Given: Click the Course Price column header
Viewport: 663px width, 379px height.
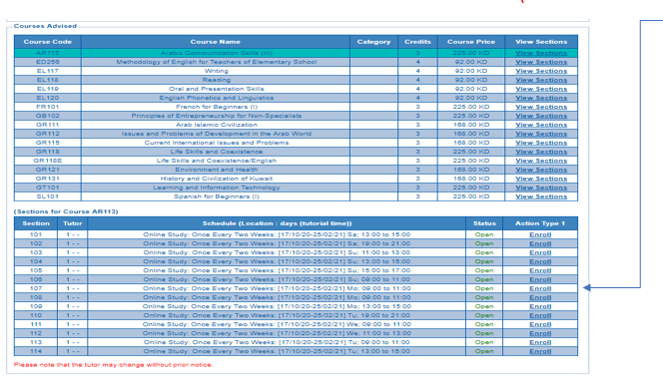Looking at the screenshot, I should [x=471, y=42].
